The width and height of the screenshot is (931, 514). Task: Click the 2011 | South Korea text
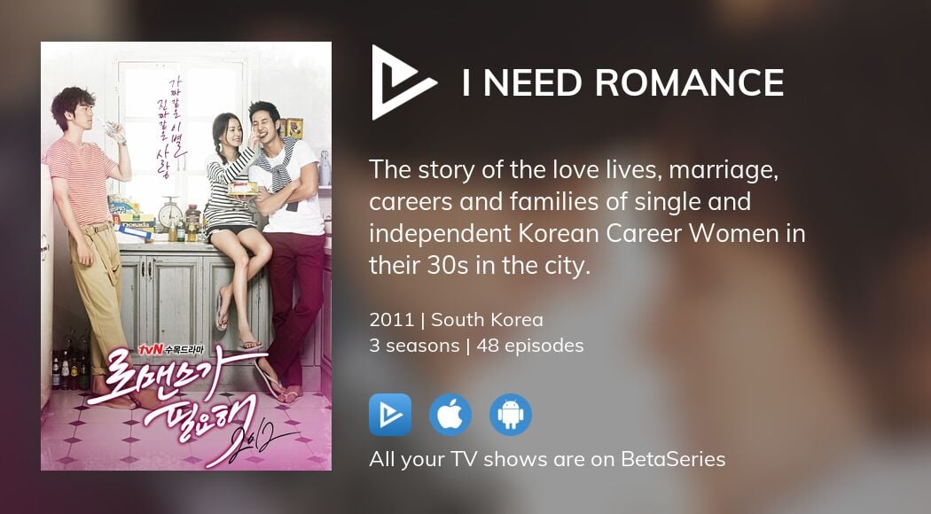click(x=456, y=320)
